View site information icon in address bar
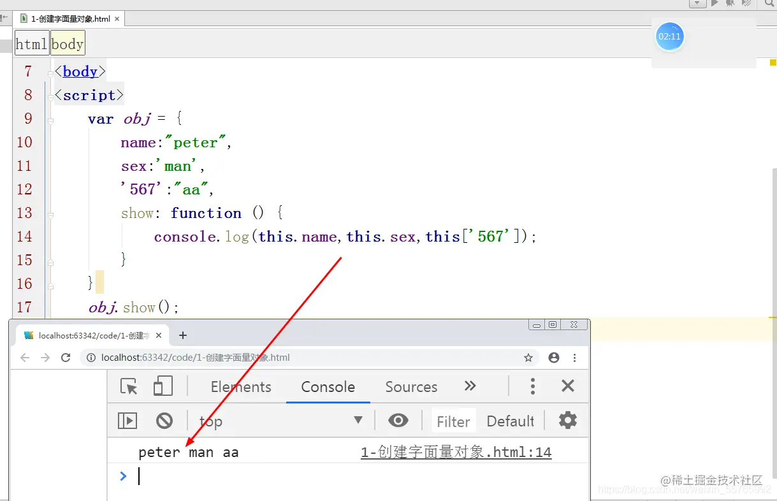 click(91, 358)
